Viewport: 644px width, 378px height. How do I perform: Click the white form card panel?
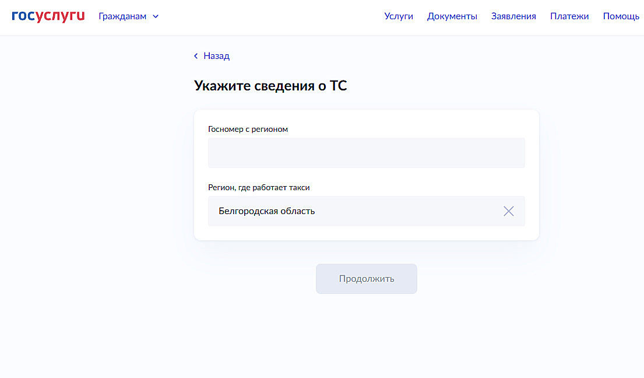coord(366,175)
